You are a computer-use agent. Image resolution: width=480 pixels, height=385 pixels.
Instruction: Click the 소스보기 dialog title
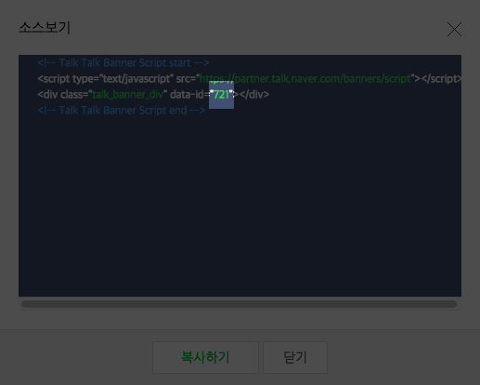(45, 28)
